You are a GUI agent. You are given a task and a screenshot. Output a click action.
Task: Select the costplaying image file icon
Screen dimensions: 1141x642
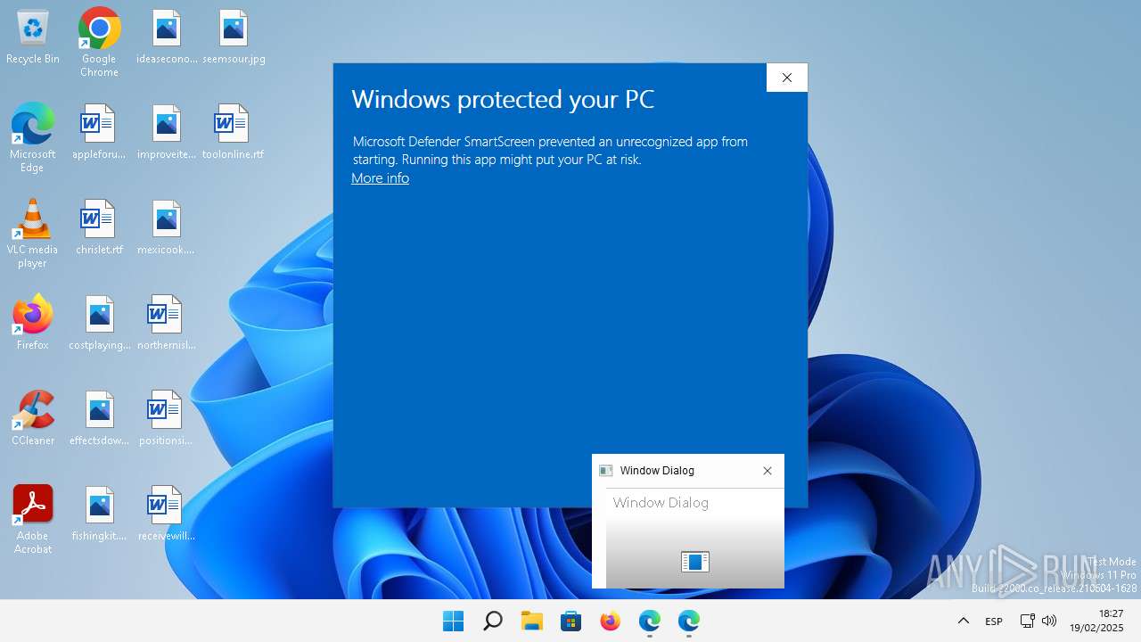(99, 324)
